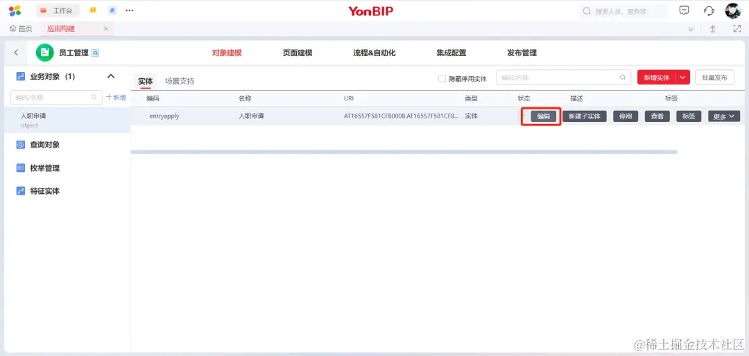Open the 工作台 workbench tab
Screen dimensions: 749x356
(58, 10)
